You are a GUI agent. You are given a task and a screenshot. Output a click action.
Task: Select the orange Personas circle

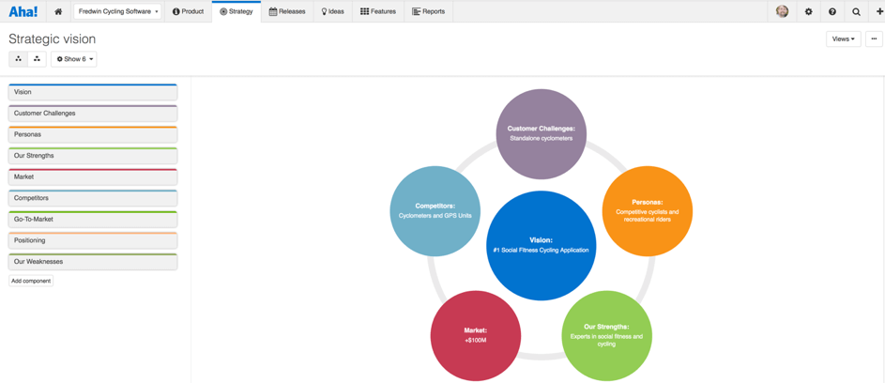pos(647,210)
